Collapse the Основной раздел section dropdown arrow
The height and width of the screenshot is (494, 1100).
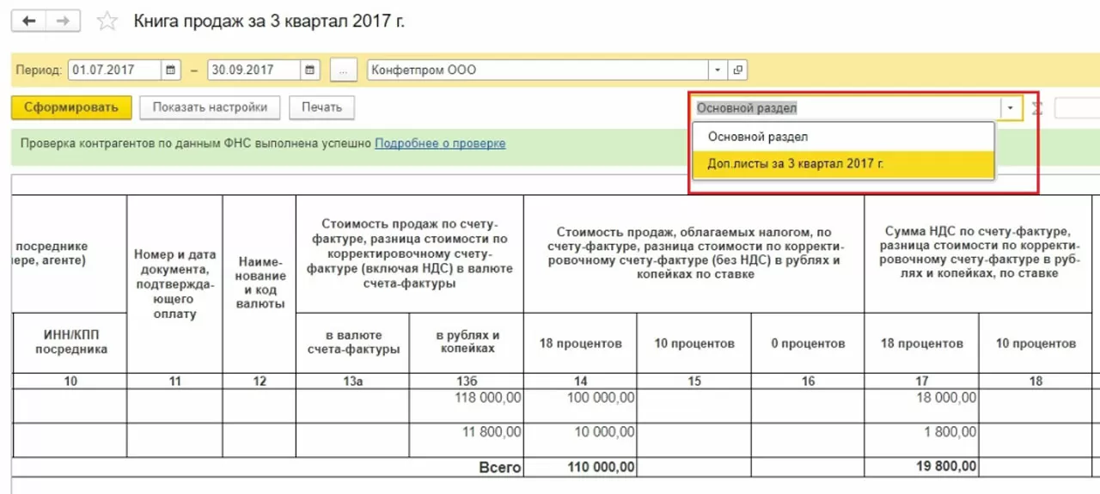coord(1011,108)
